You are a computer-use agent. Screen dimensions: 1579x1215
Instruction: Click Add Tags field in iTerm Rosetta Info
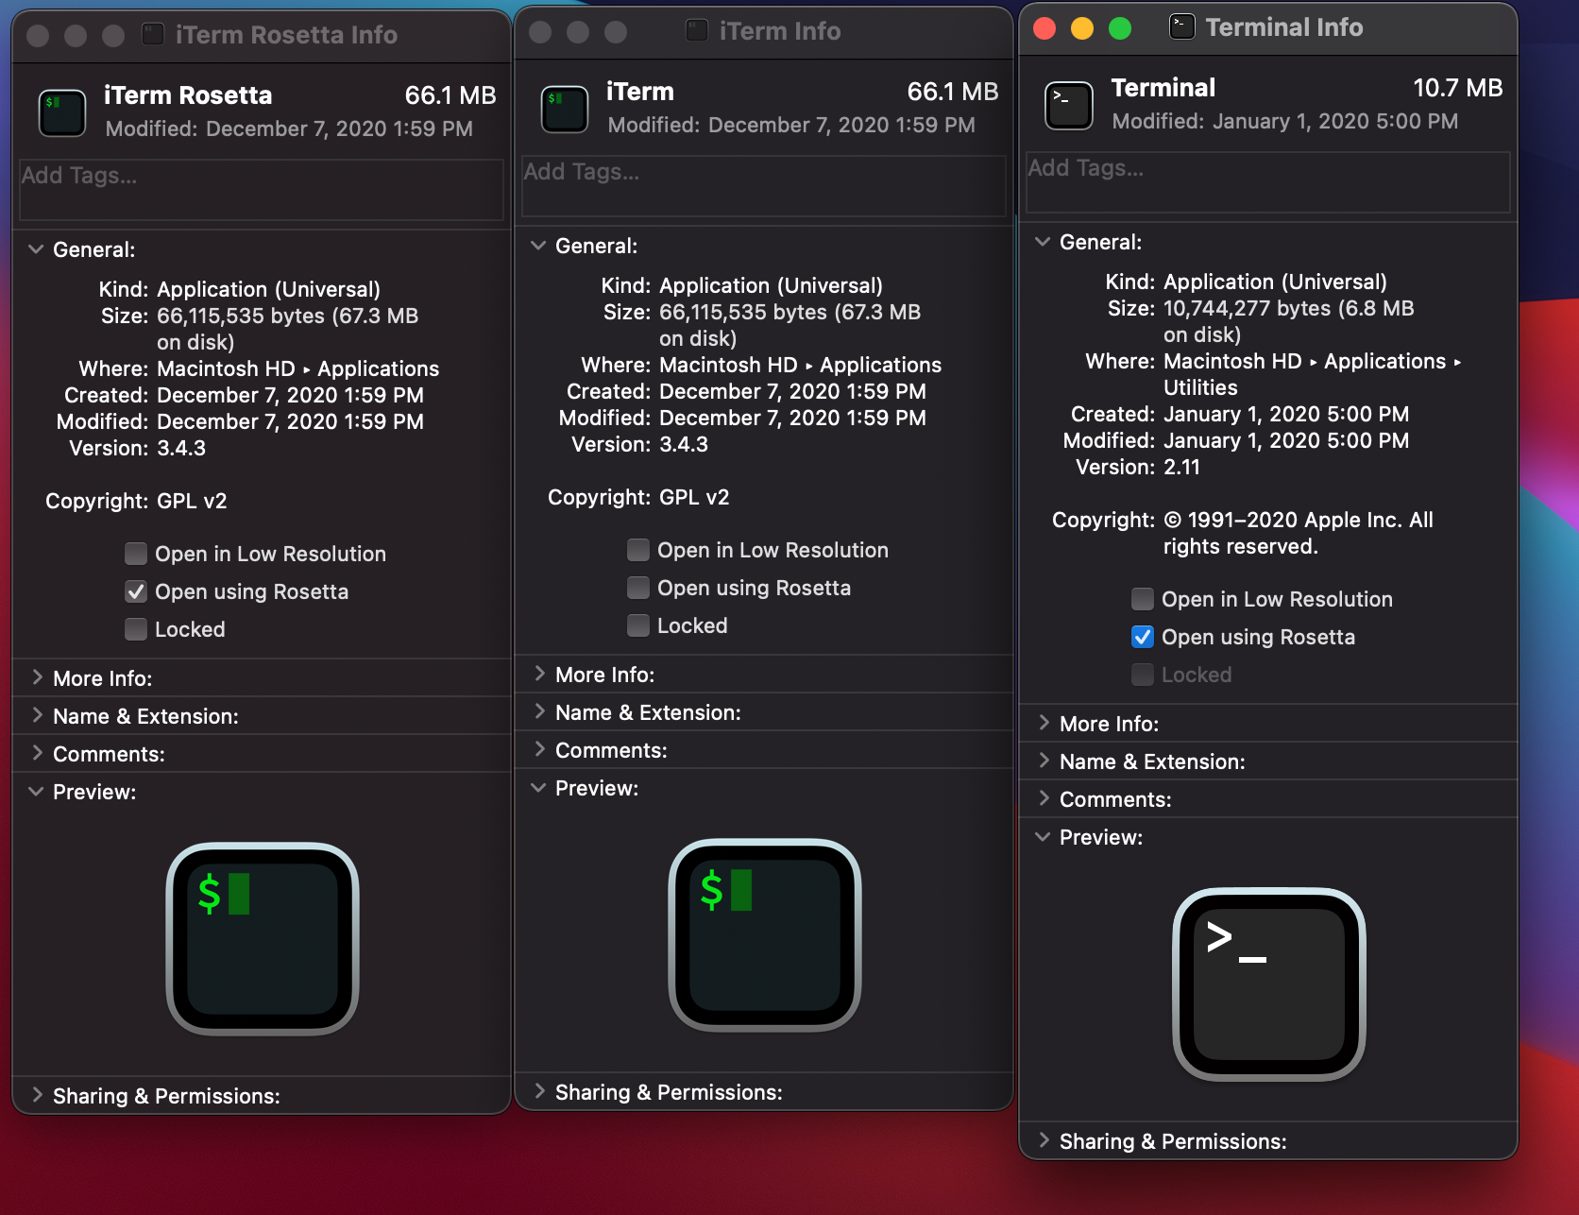click(262, 190)
